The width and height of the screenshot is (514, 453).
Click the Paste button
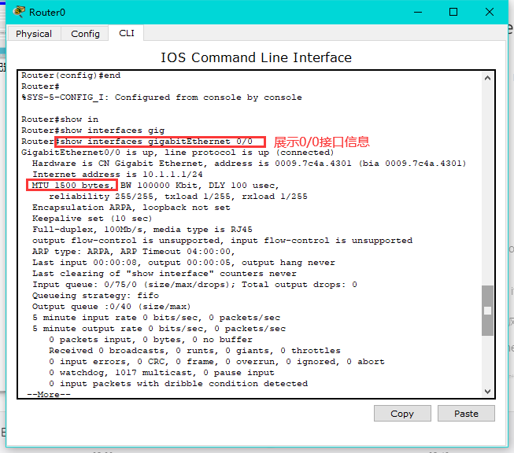tap(466, 414)
